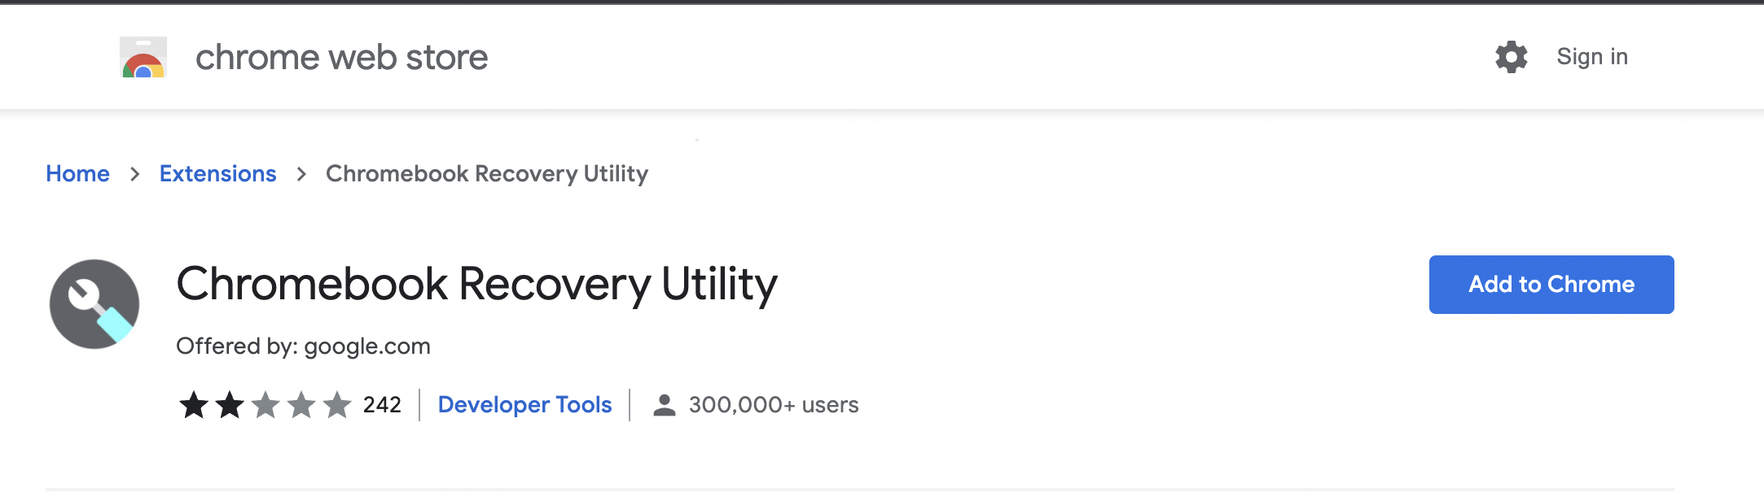Click the second rating star

pos(230,404)
